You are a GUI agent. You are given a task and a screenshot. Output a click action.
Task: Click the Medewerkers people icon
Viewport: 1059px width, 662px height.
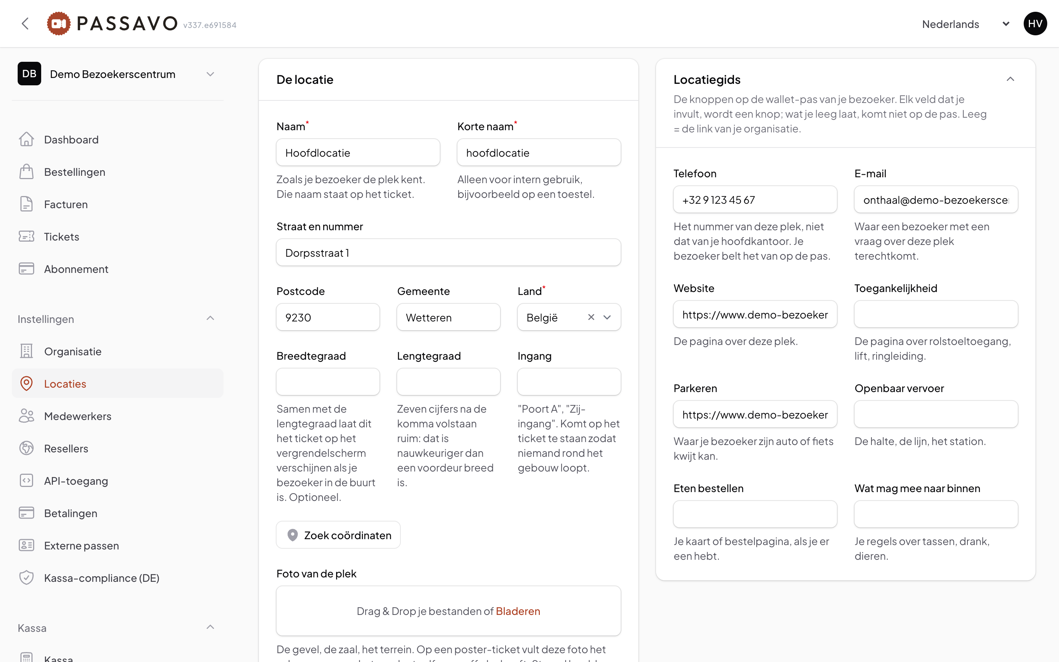point(26,416)
